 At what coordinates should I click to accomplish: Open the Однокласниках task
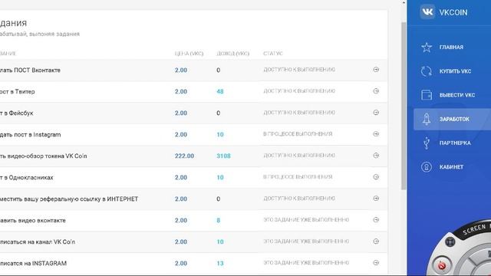pyautogui.click(x=27, y=177)
